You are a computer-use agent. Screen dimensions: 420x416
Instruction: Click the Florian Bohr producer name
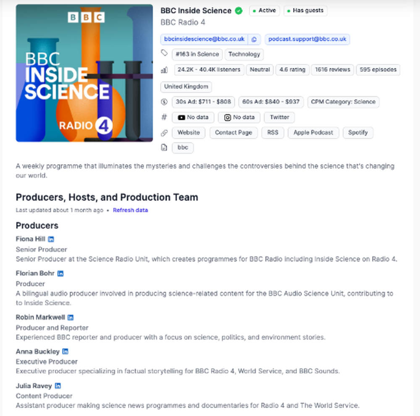tap(35, 274)
